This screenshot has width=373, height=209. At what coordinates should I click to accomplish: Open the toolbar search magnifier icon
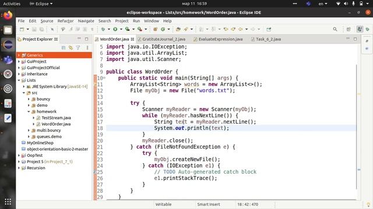point(335,30)
